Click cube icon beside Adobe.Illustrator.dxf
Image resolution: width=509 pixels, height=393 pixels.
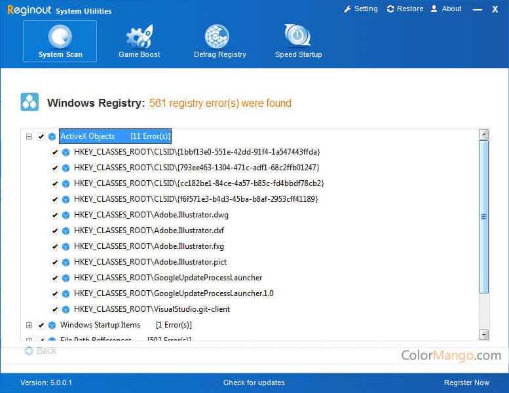pyautogui.click(x=66, y=231)
